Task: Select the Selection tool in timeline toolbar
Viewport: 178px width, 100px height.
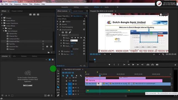Action: click(x=58, y=71)
